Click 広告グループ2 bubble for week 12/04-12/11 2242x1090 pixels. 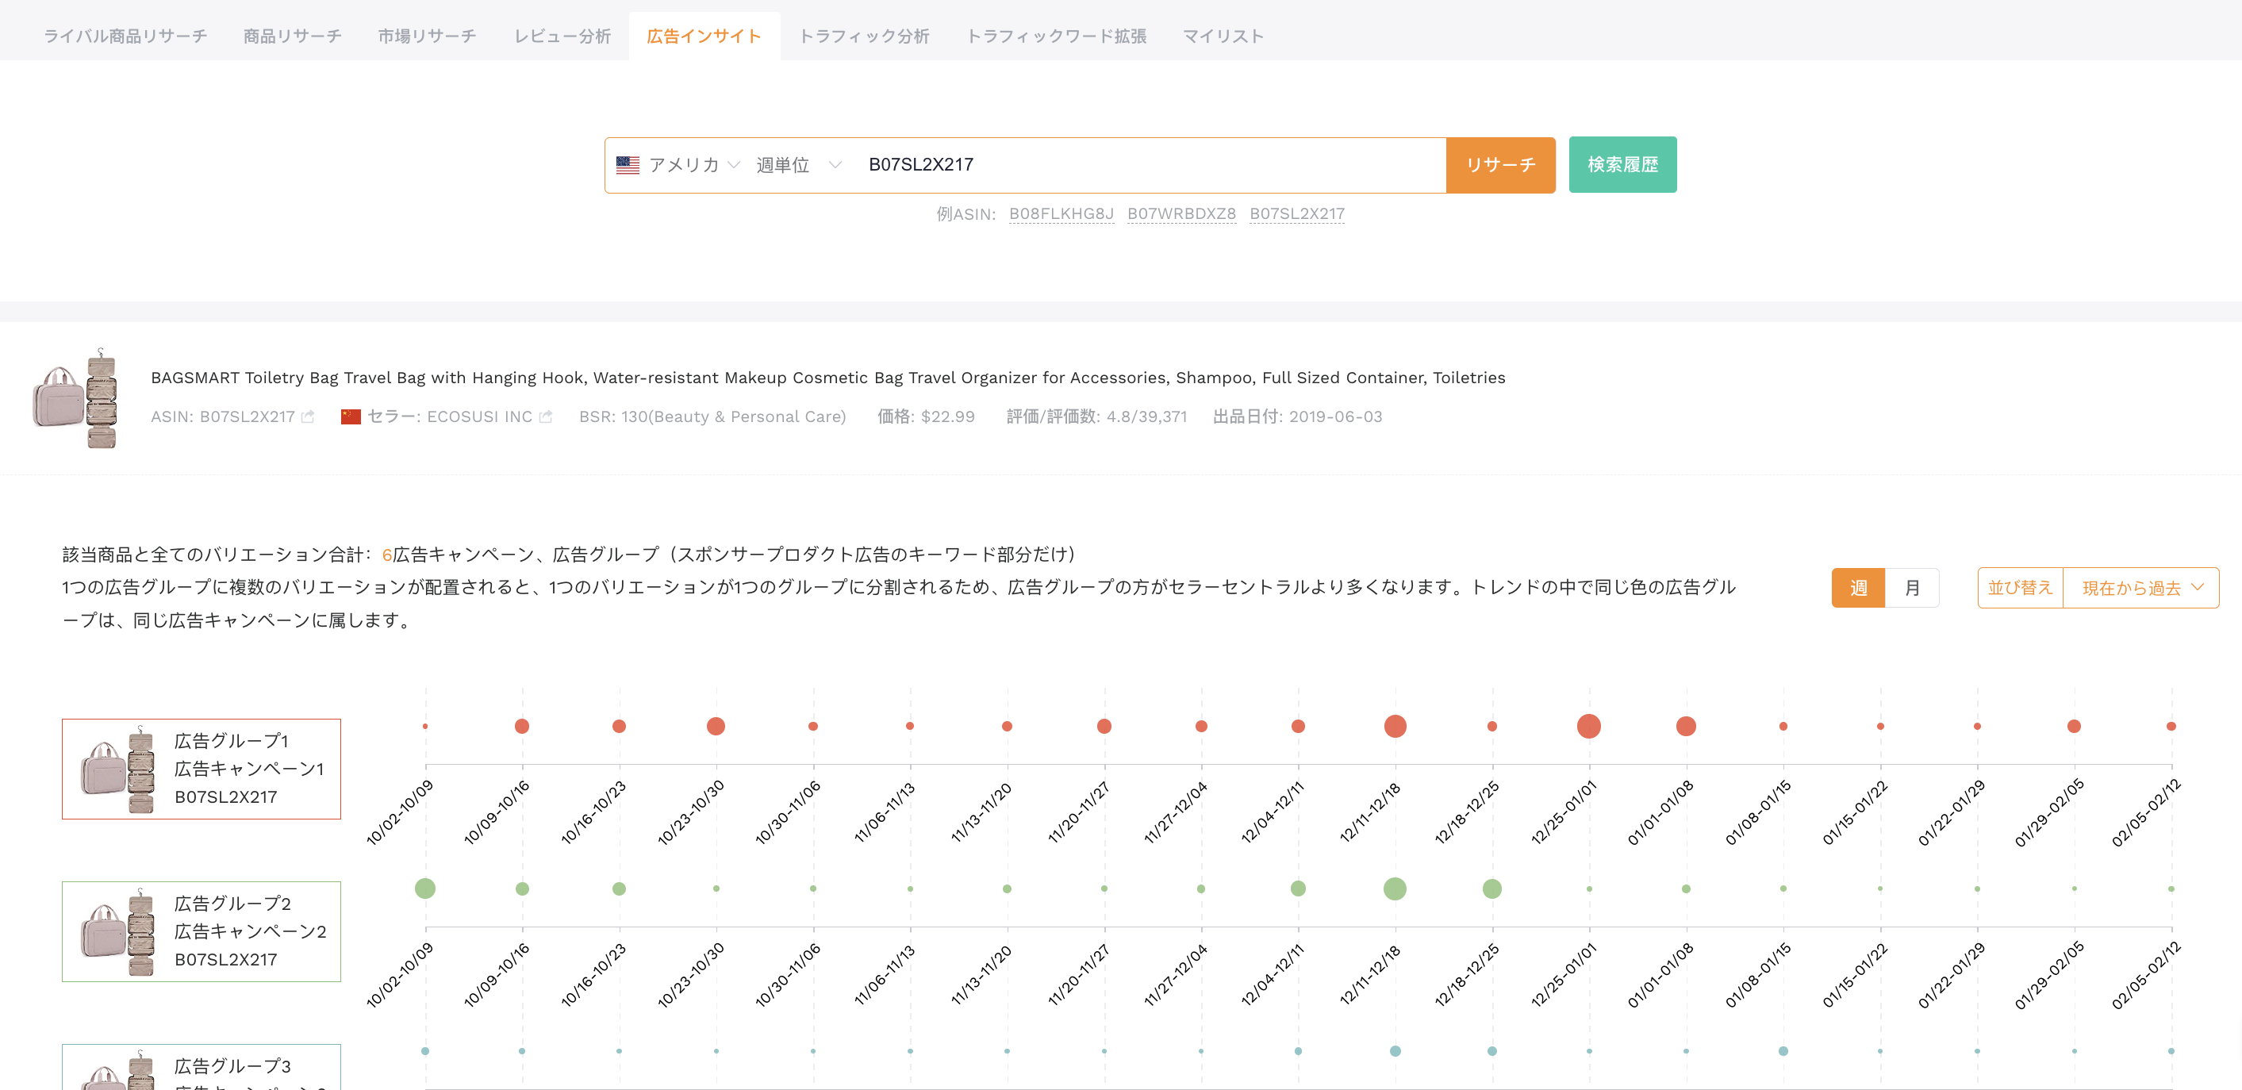click(x=1298, y=889)
